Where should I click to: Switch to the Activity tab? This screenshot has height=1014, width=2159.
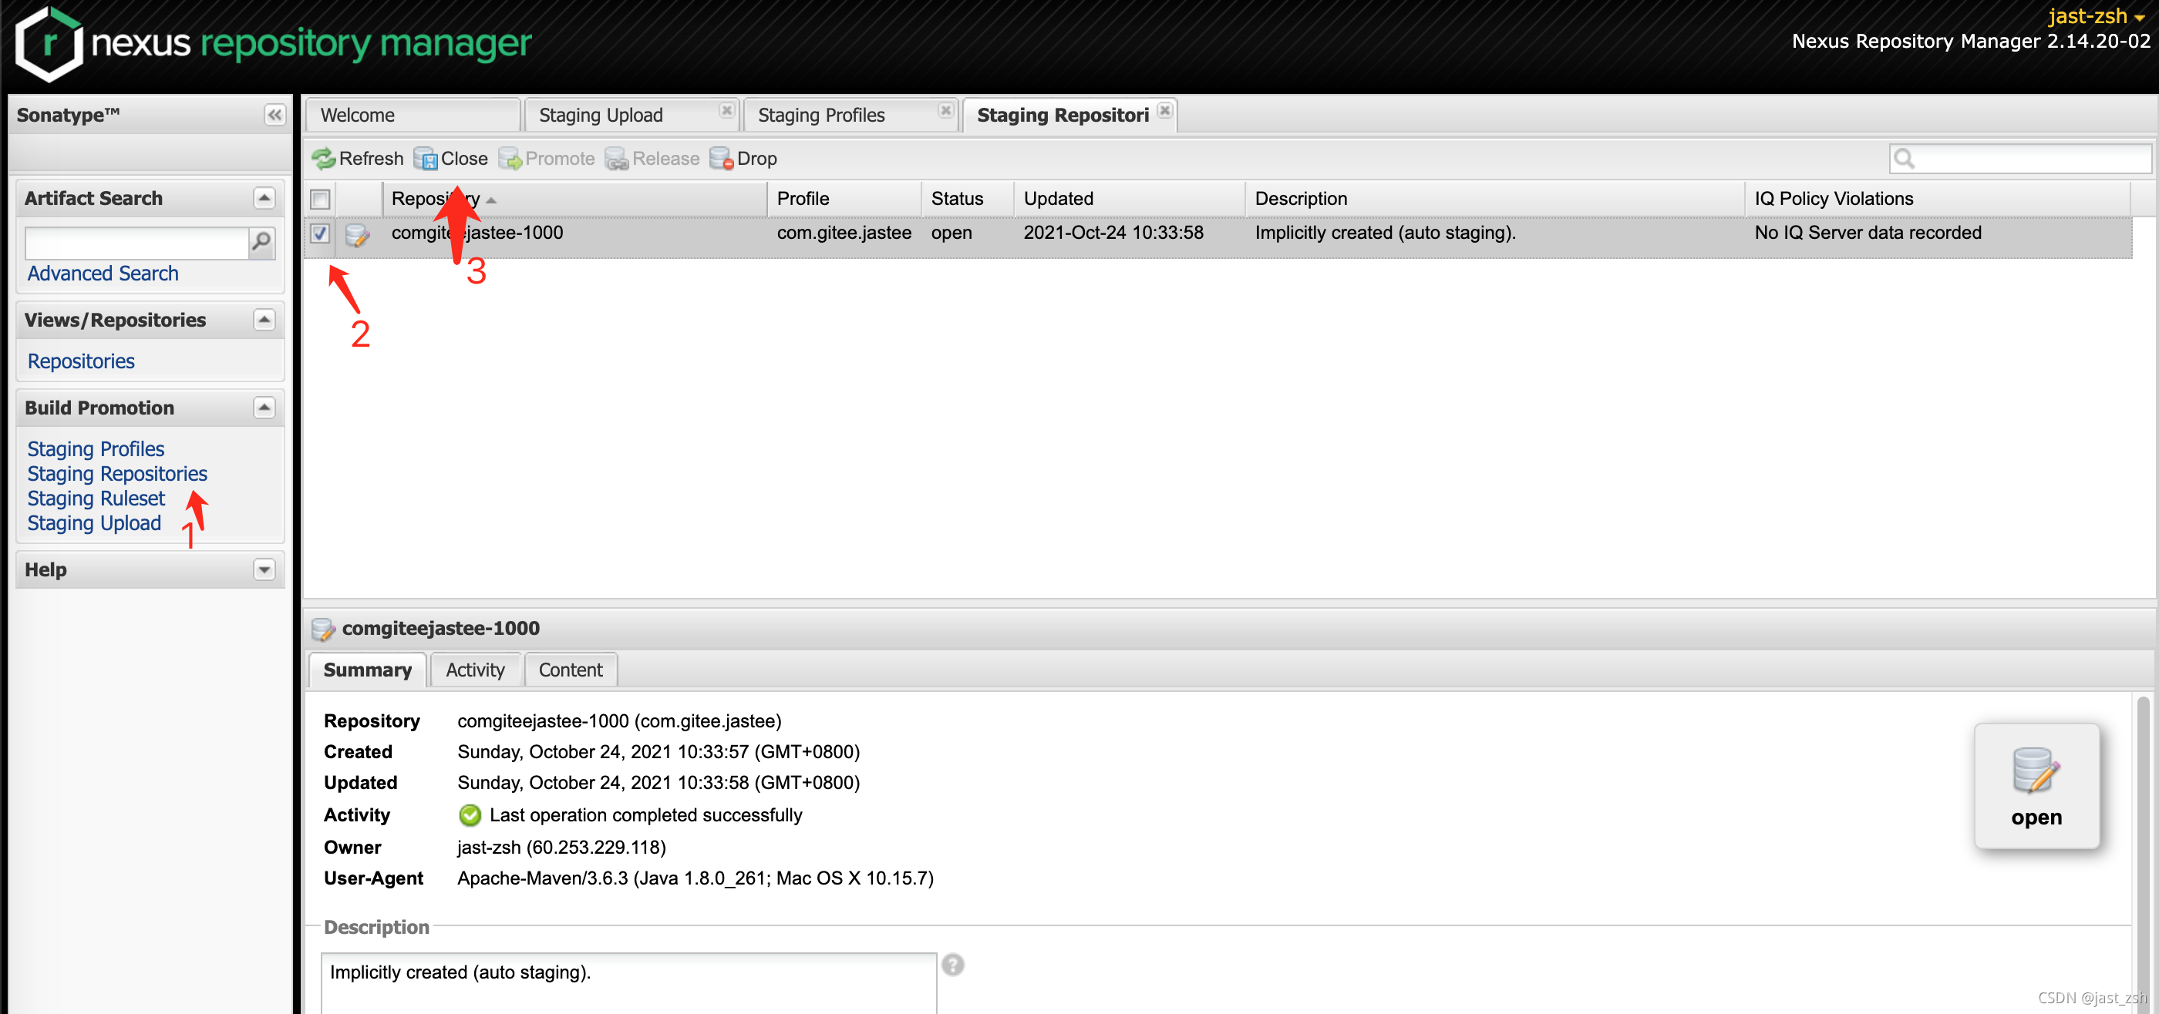(x=474, y=670)
